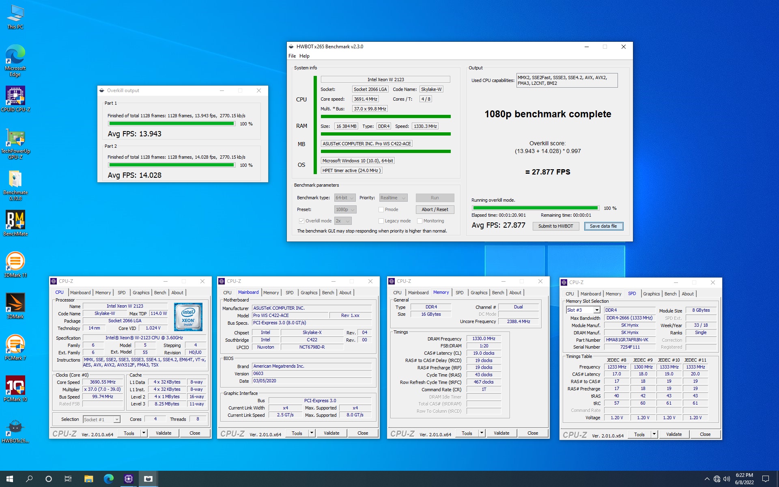Click HWBOT x265 title bar icon

(291, 47)
